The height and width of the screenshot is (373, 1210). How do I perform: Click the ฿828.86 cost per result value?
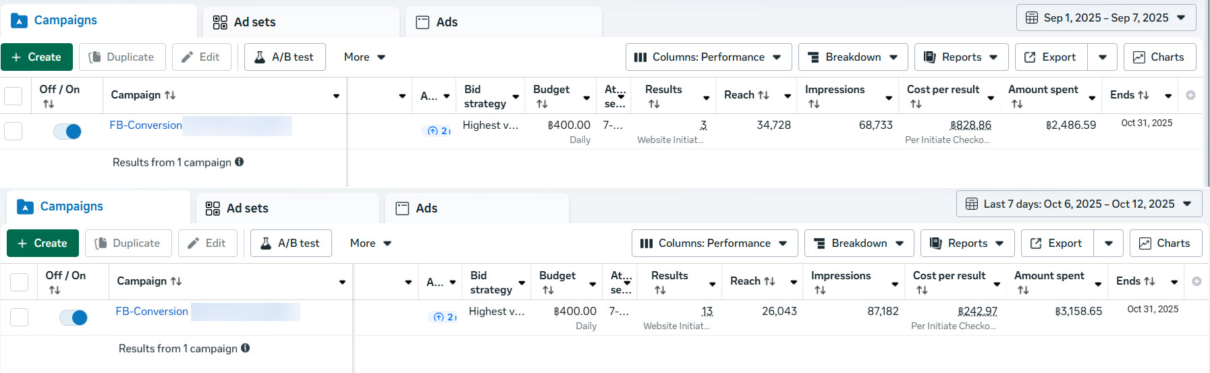[970, 125]
